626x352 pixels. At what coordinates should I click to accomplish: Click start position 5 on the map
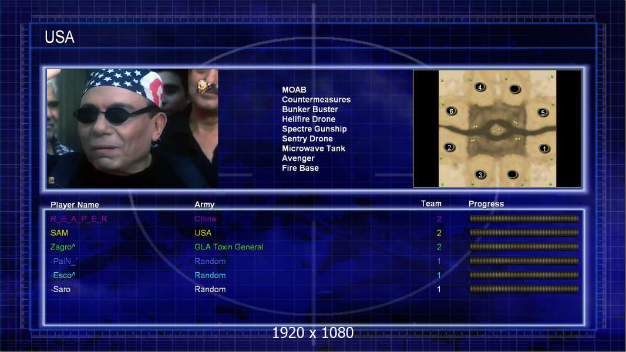click(x=543, y=113)
